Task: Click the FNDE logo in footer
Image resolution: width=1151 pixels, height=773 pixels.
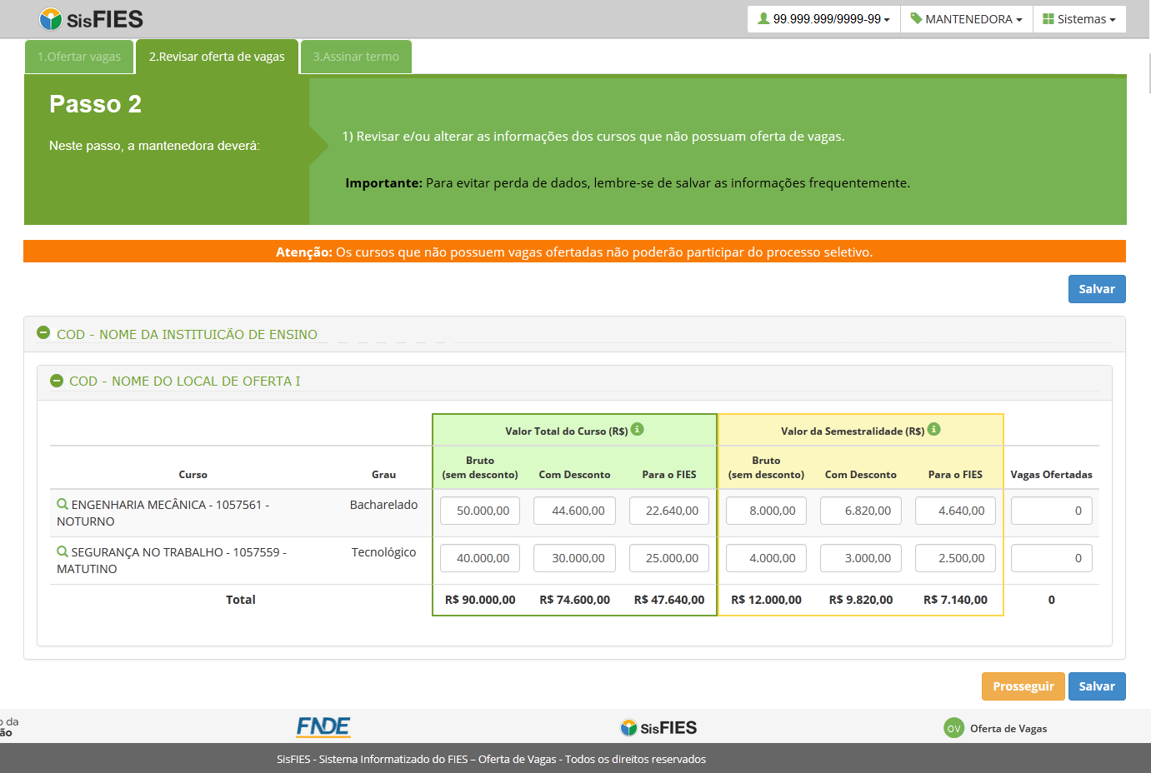Action: click(323, 727)
